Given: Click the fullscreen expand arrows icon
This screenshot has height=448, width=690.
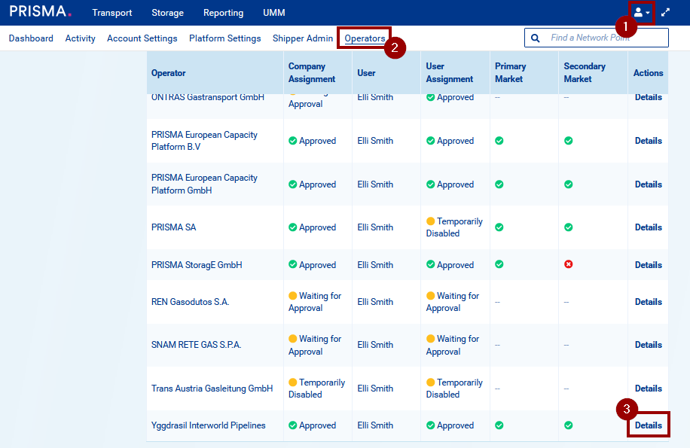Looking at the screenshot, I should [666, 13].
